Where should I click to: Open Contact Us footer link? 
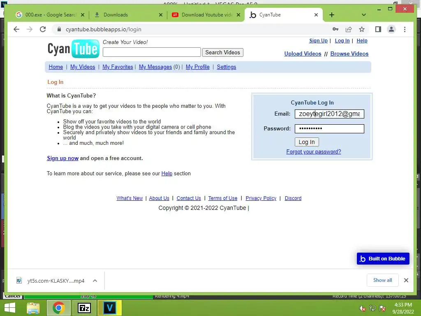point(189,198)
